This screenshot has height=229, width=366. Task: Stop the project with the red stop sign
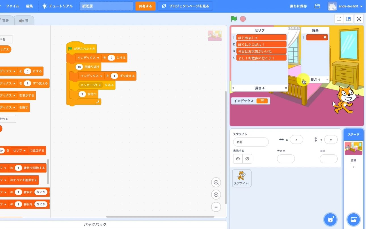point(243,18)
